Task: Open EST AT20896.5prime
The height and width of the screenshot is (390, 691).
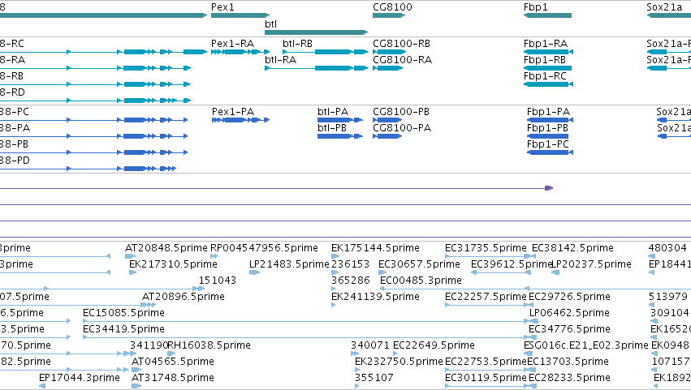Action: [x=184, y=297]
